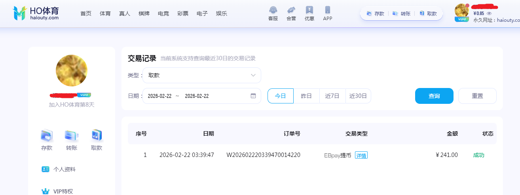Screen dimensions: 520x195
Task: Toggle balance visibility eye icon
Action: point(489,13)
